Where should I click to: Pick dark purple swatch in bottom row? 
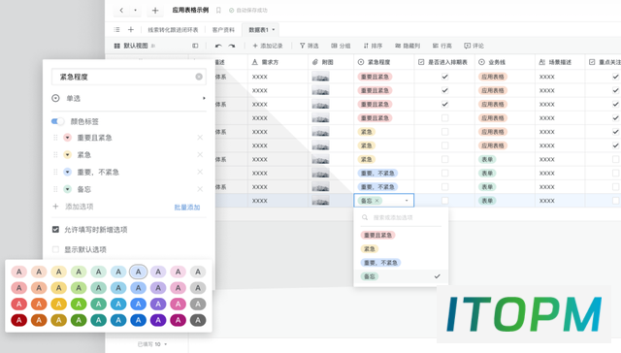(158, 320)
